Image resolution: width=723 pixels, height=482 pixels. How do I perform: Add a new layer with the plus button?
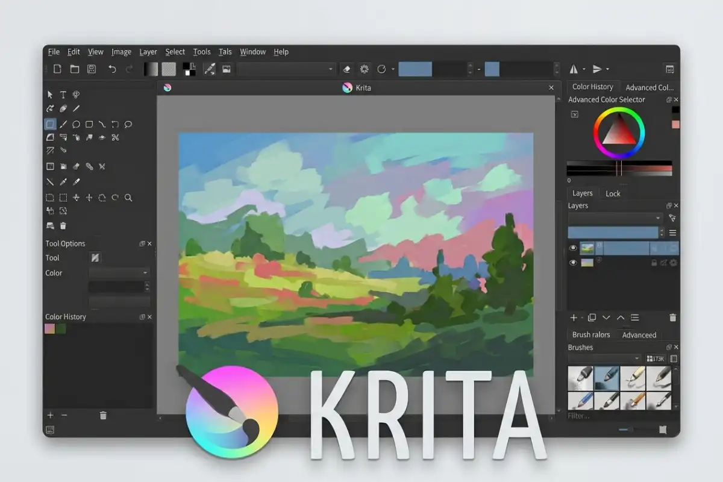[x=574, y=318]
